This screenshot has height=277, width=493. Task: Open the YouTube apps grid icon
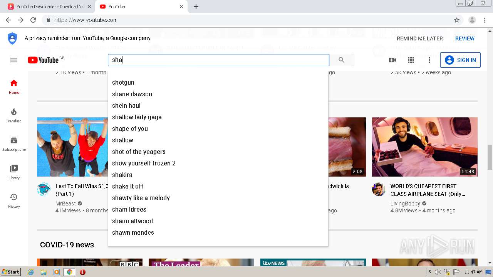(411, 60)
